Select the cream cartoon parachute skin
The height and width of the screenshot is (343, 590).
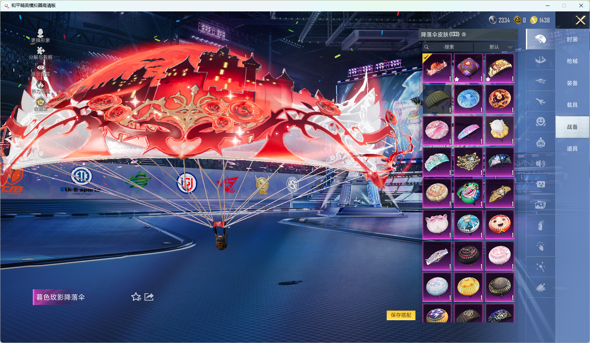click(500, 68)
